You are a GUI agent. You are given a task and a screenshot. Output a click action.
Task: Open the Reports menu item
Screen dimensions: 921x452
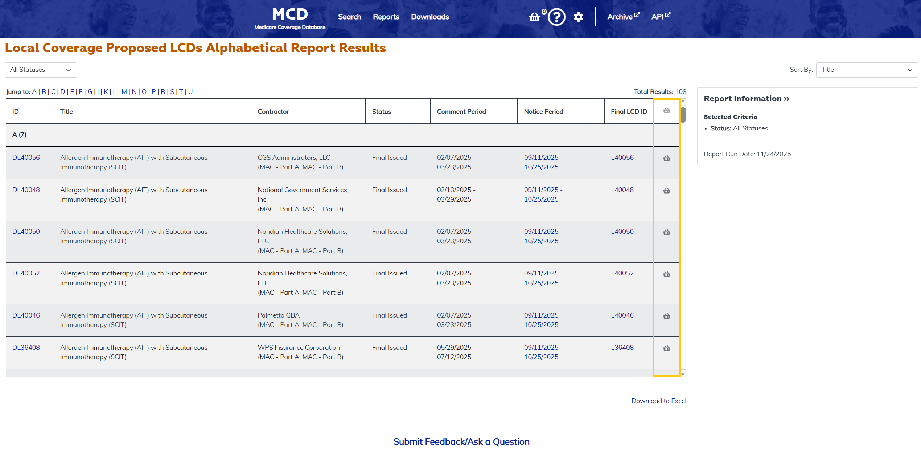pyautogui.click(x=386, y=17)
